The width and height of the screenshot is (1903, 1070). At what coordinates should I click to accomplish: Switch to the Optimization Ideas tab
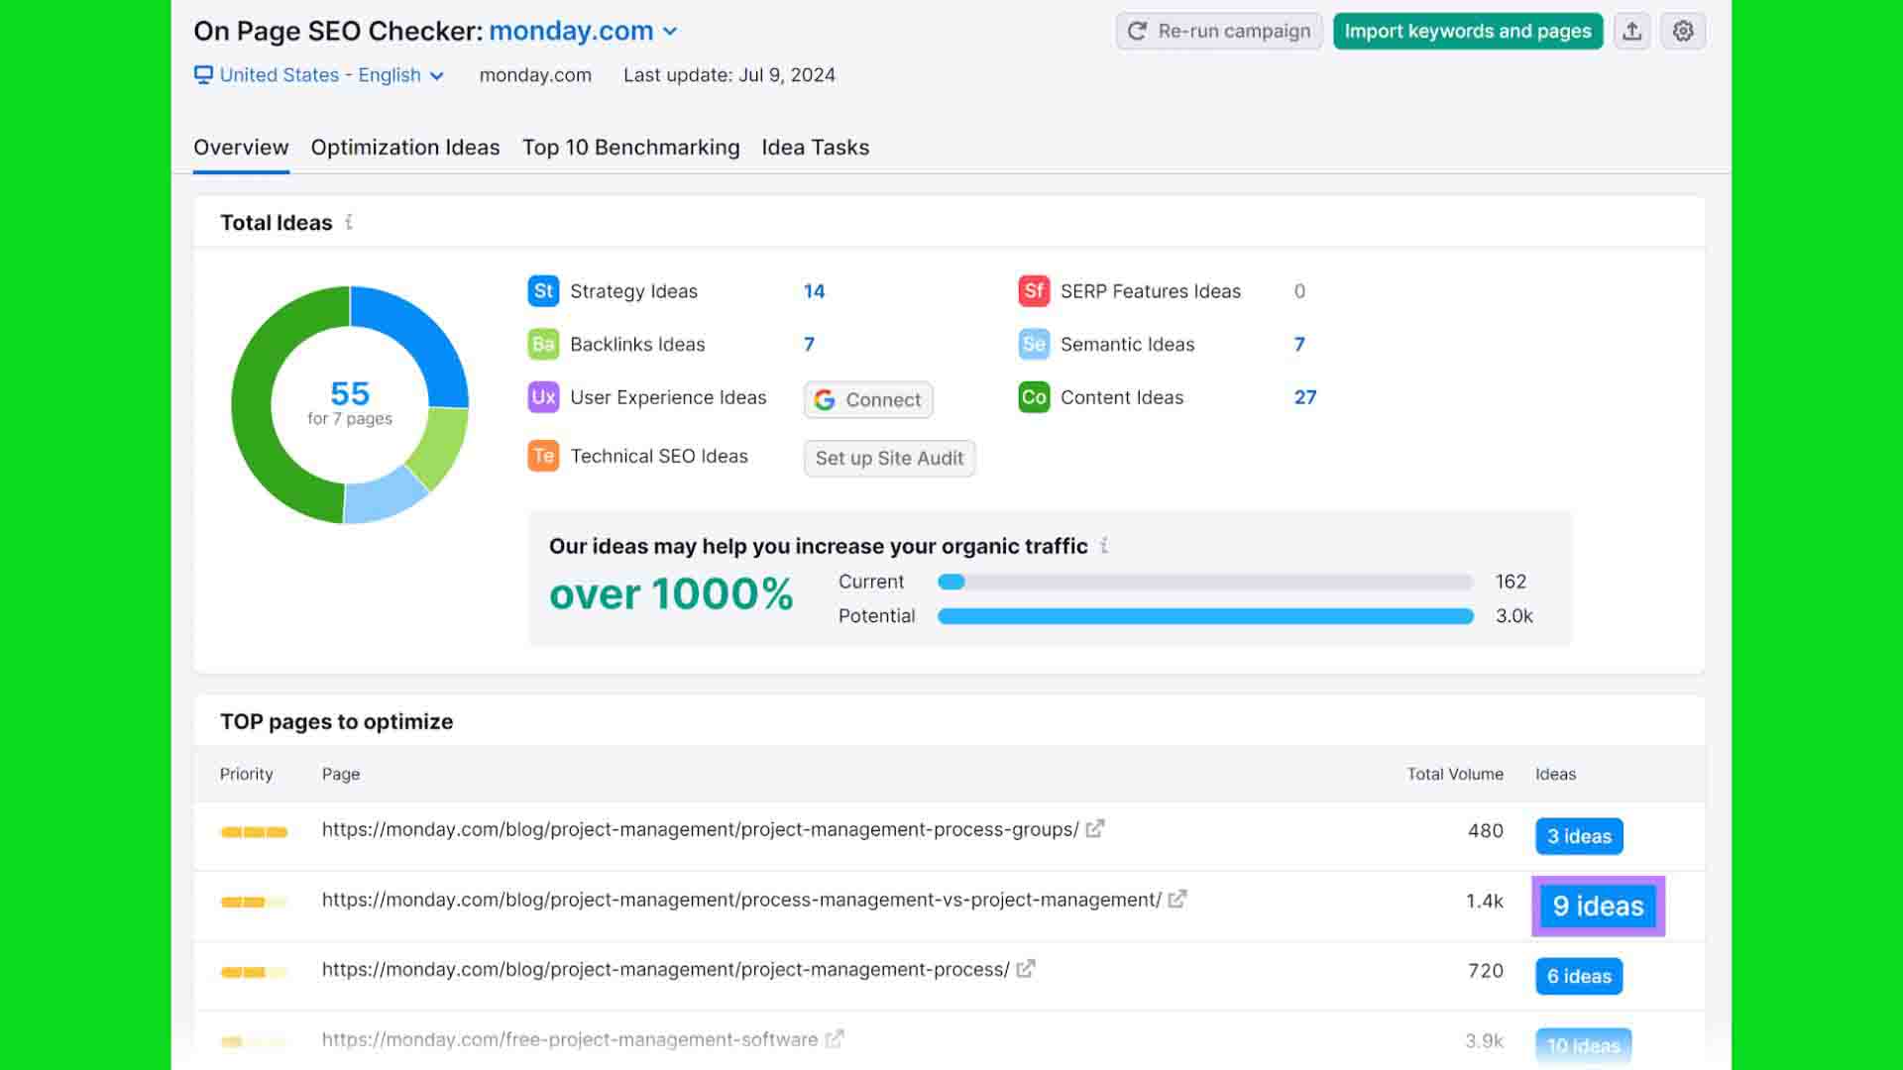point(404,148)
